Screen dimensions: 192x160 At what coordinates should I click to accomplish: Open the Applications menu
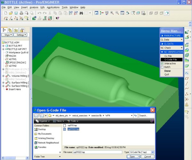(x=53, y=7)
